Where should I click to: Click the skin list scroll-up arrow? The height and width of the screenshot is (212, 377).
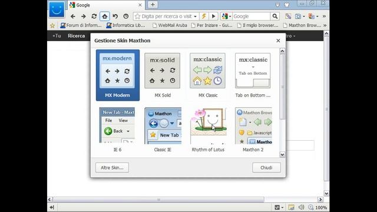pyautogui.click(x=282, y=51)
